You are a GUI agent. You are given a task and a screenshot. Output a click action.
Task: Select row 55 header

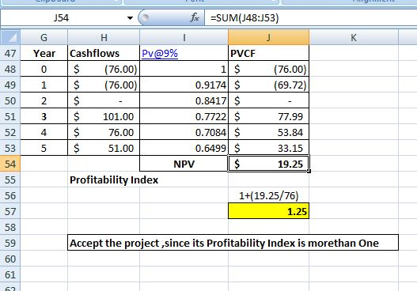10,180
